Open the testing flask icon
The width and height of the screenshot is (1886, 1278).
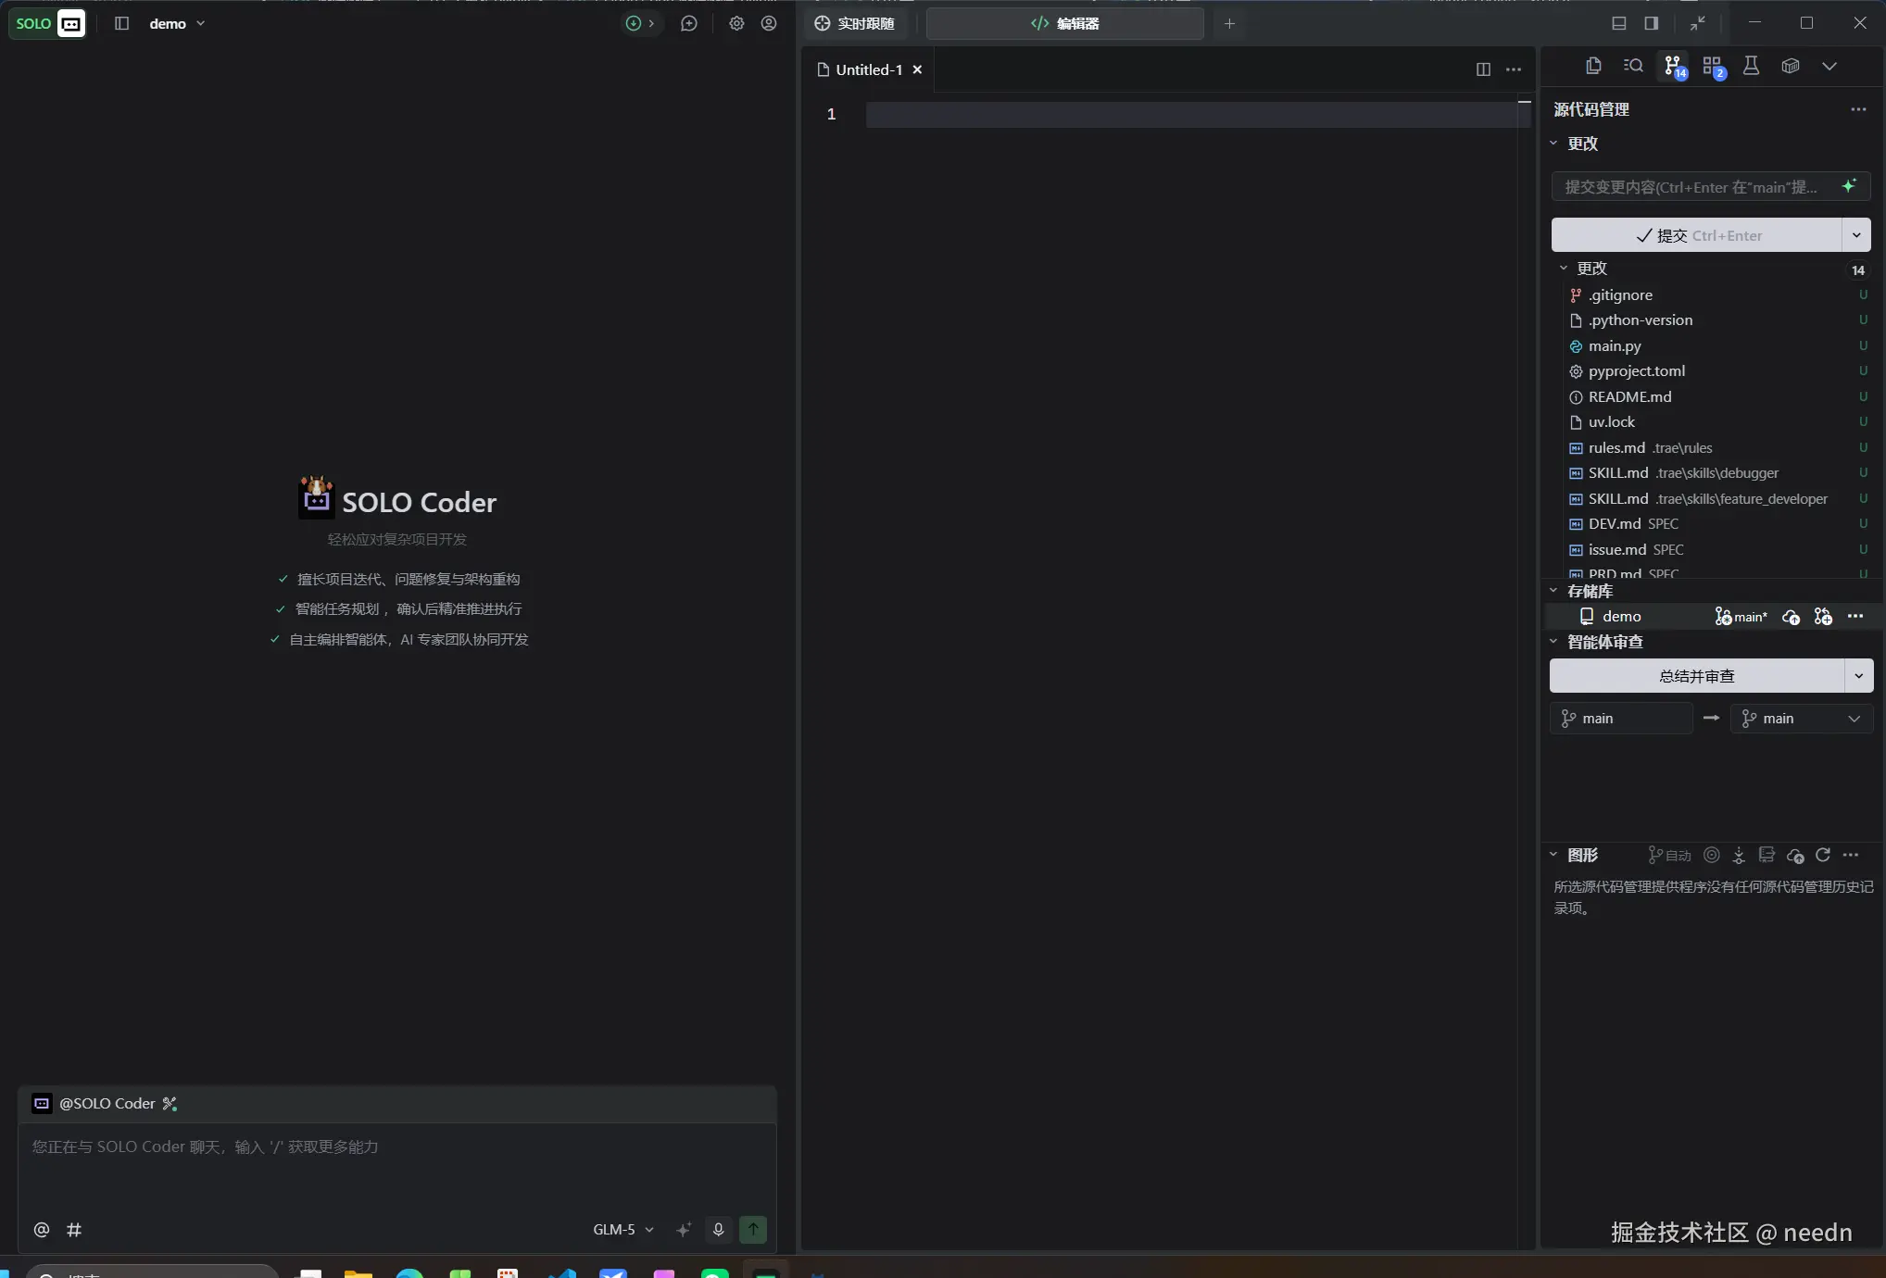click(1751, 66)
